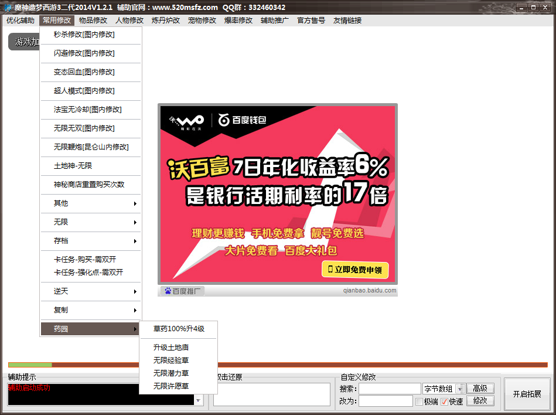556x415 pixels.
Task: Select 卡任务-购买-需双开 entry
Action: click(x=91, y=260)
